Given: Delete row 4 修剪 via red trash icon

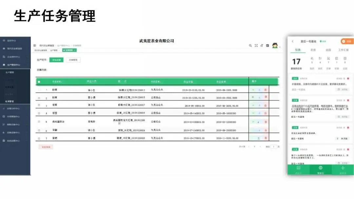Looking at the screenshot, I should coord(265,113).
